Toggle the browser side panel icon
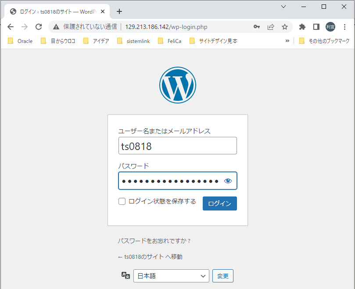This screenshot has height=289, width=355. click(x=316, y=27)
